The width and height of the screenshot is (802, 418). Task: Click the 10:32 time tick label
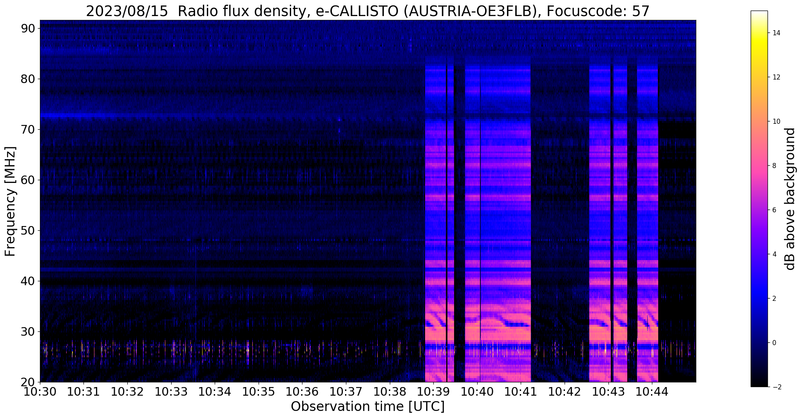coord(127,392)
